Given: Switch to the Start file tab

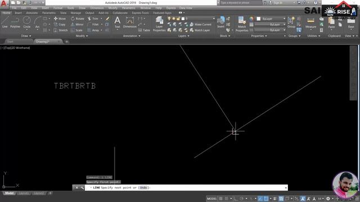Looking at the screenshot, I should click(10, 42).
